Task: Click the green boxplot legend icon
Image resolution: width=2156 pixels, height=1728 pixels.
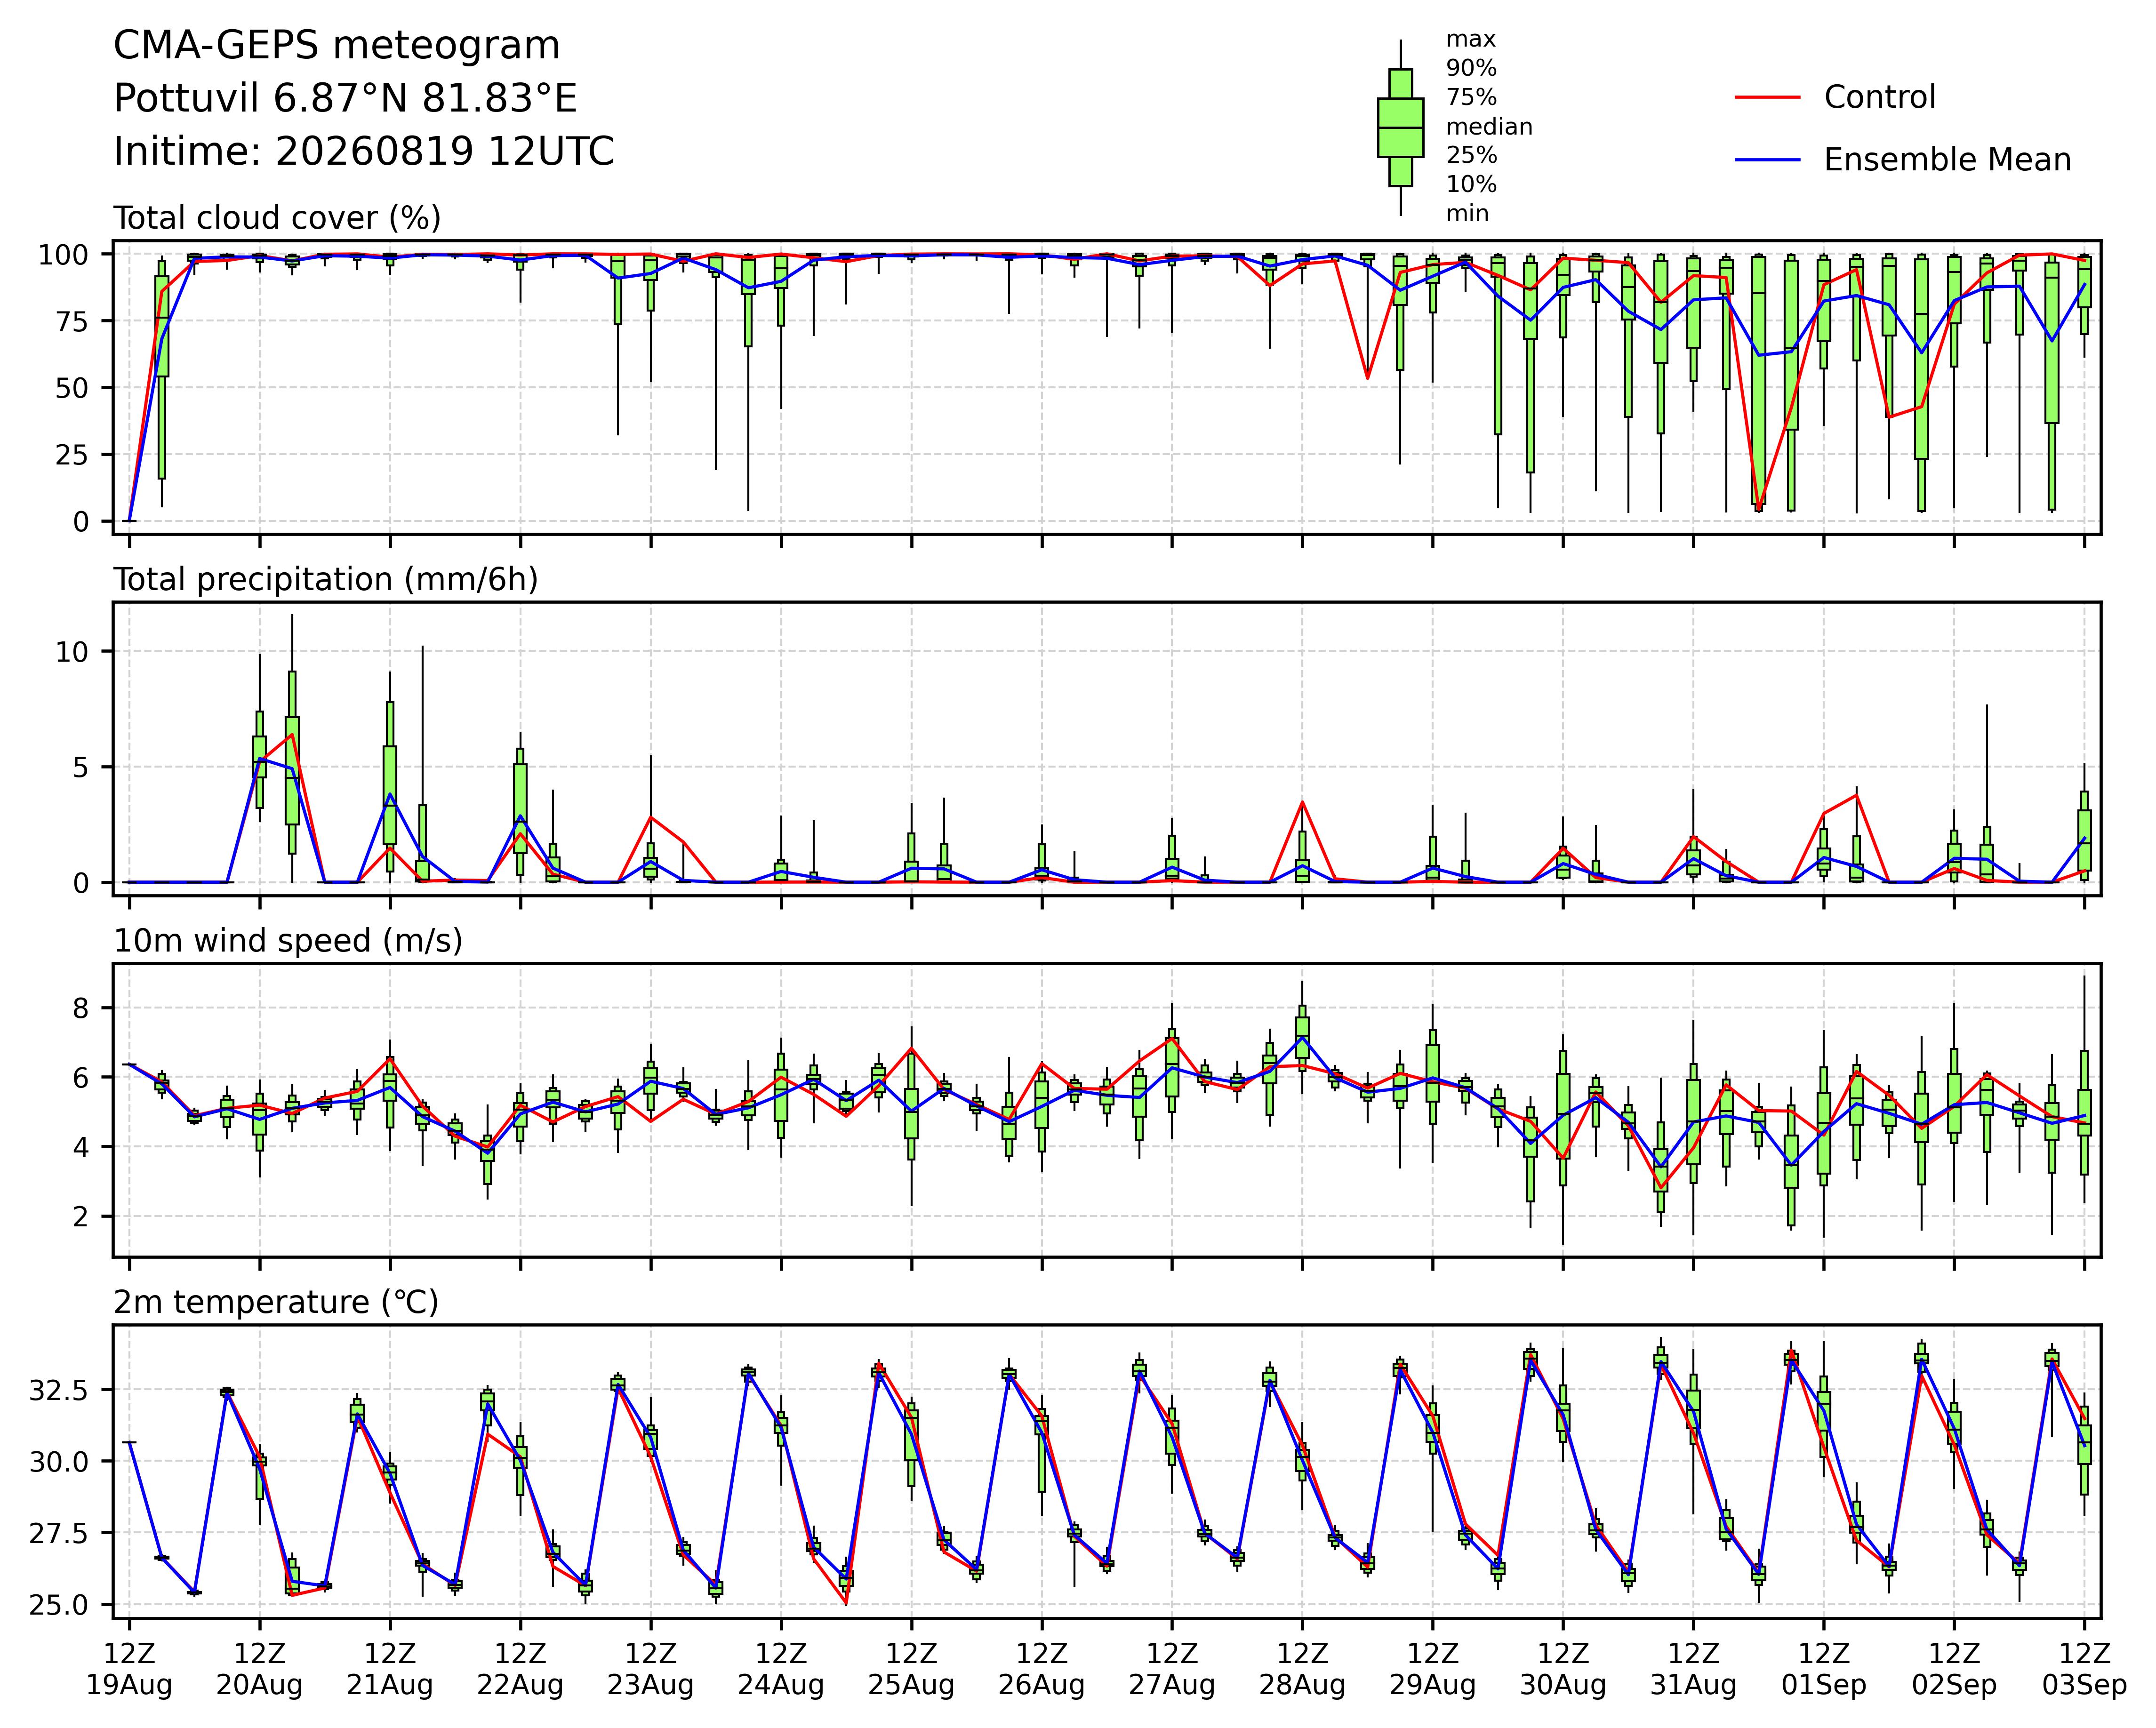Action: pos(1400,128)
